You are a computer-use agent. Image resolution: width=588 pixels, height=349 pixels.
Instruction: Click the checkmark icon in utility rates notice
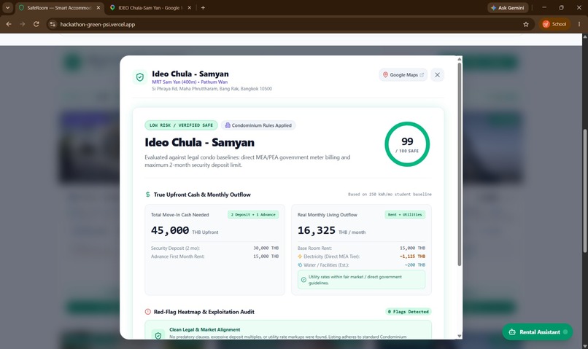point(303,280)
